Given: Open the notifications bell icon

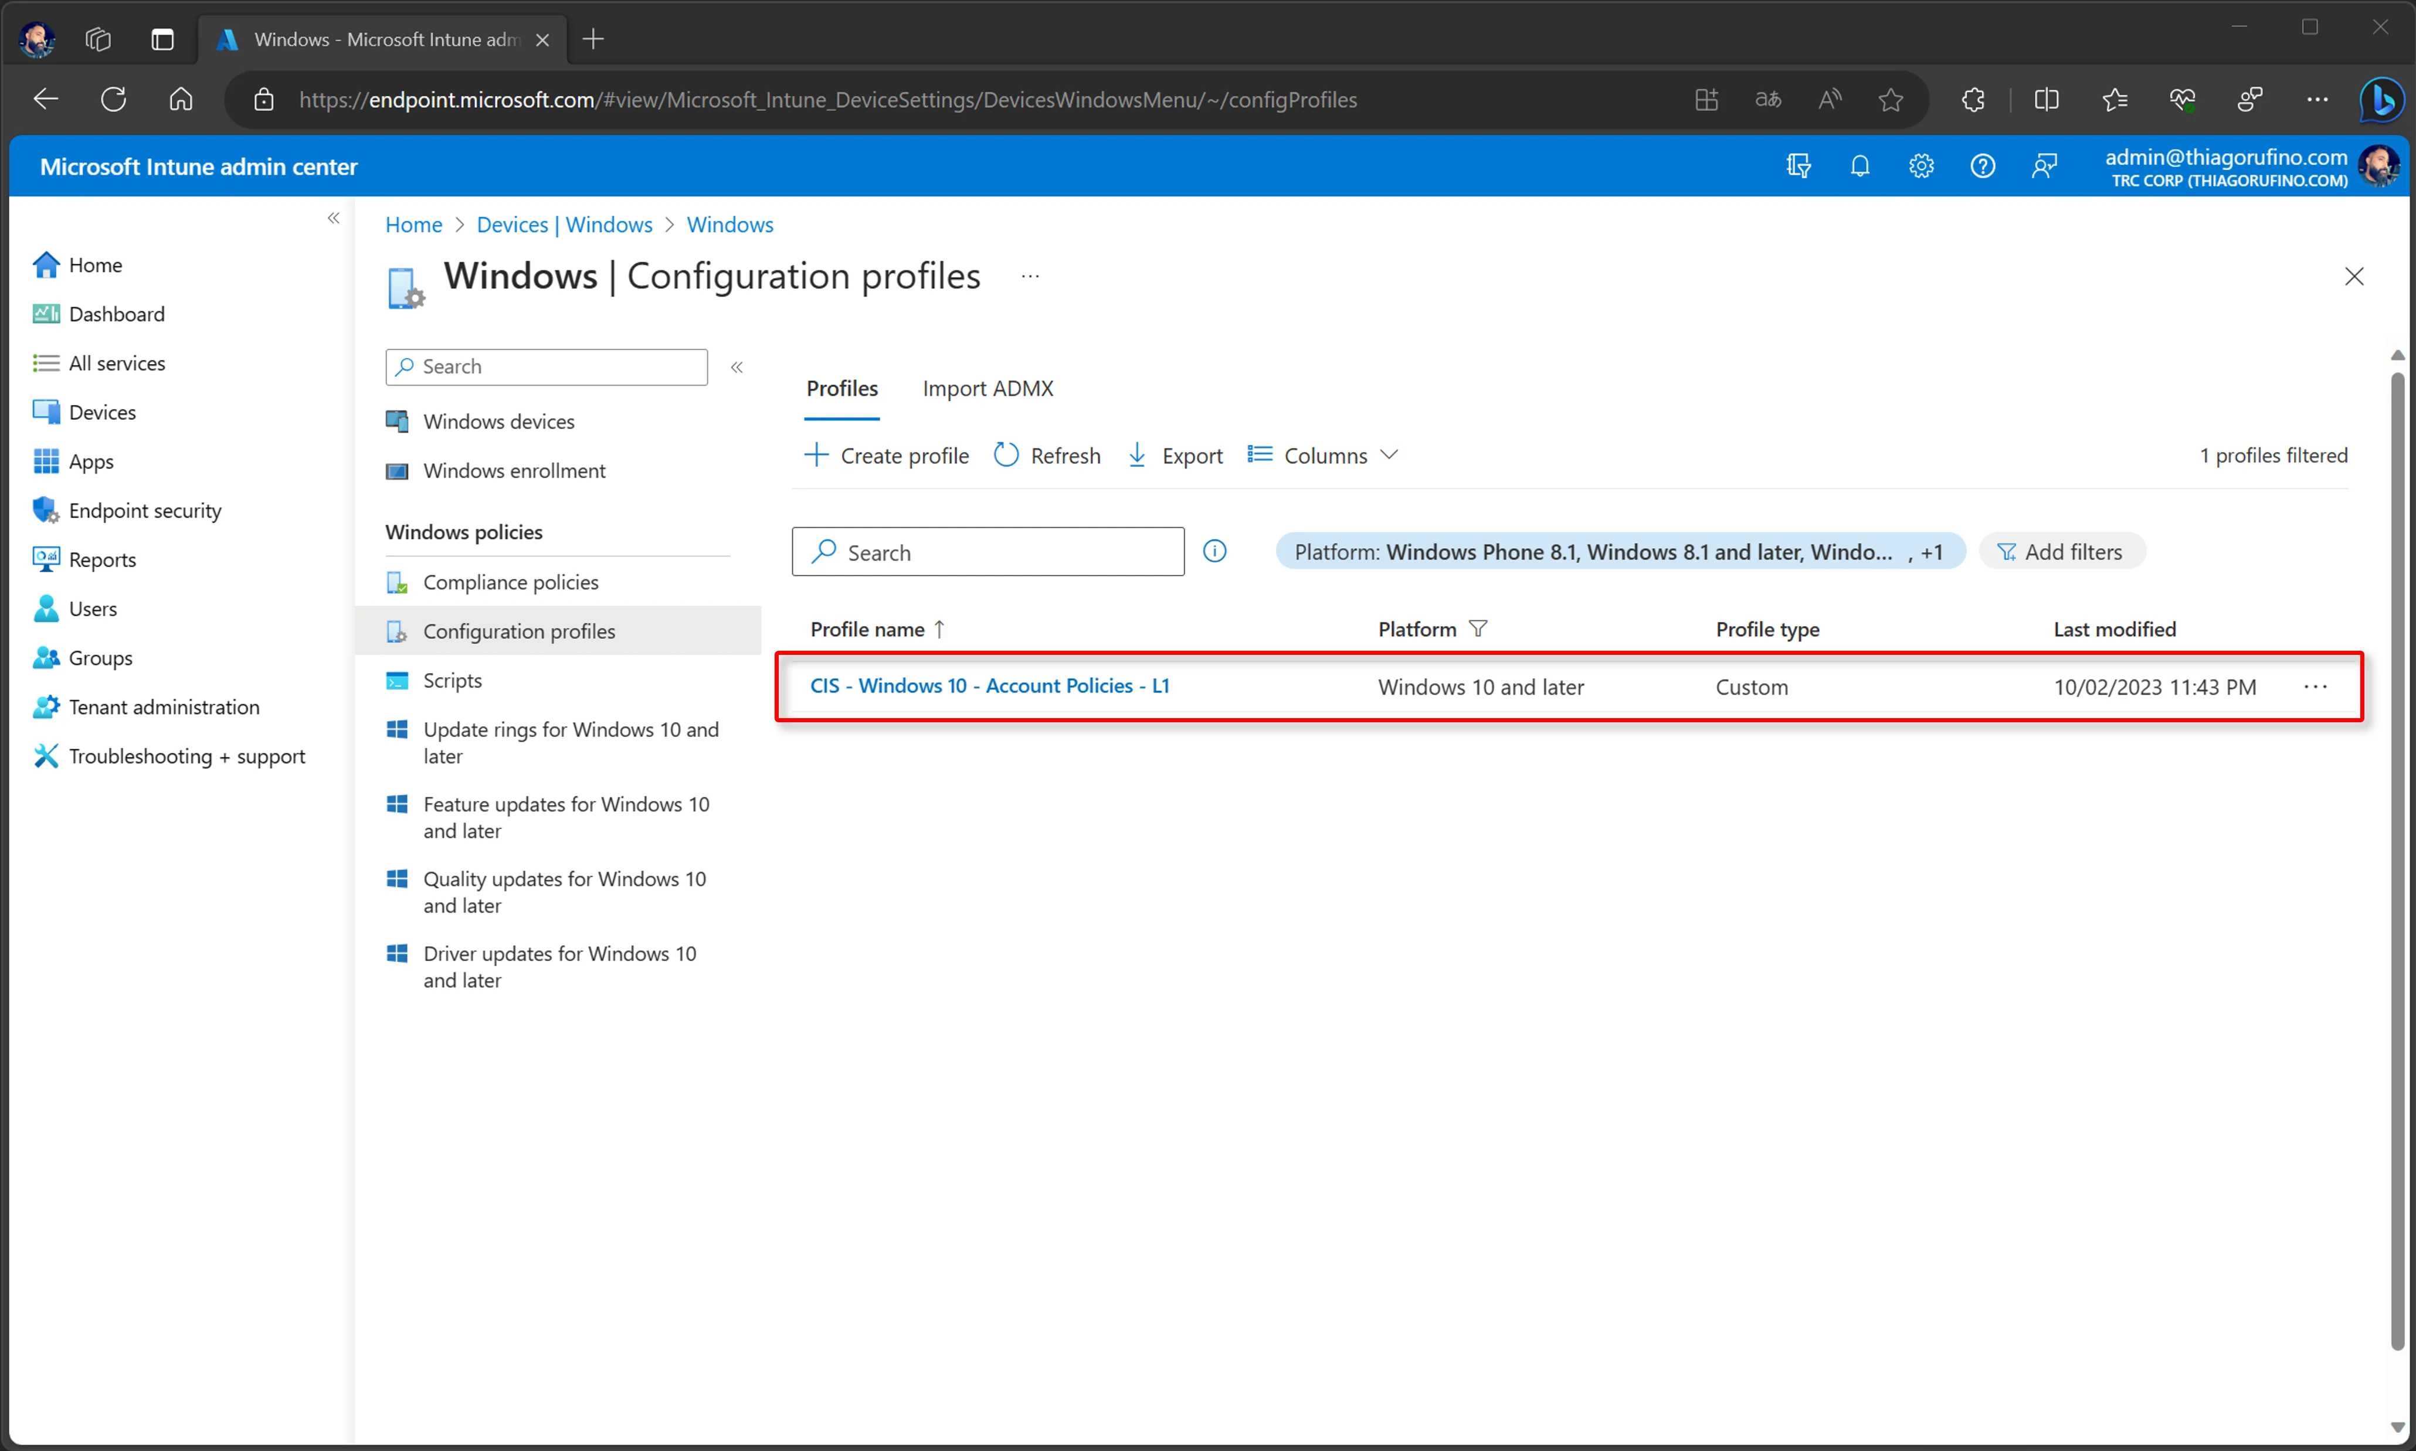Looking at the screenshot, I should 1859,166.
